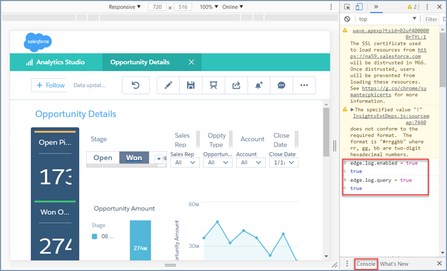Open the Responsive device dropdown

tap(124, 7)
